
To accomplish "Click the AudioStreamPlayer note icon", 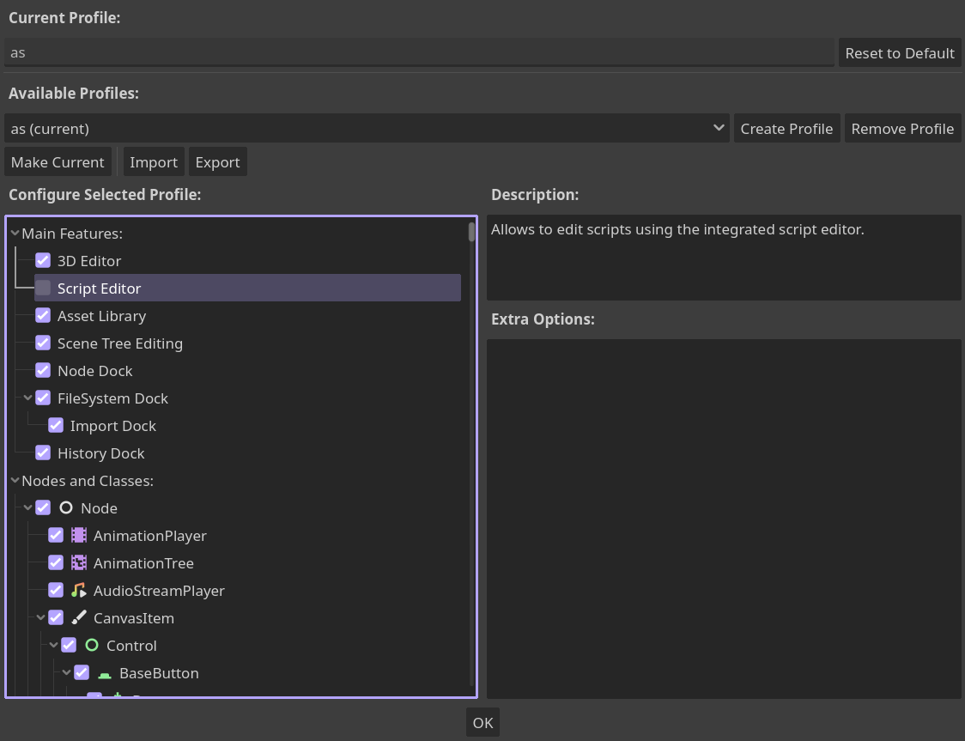I will coord(79,590).
